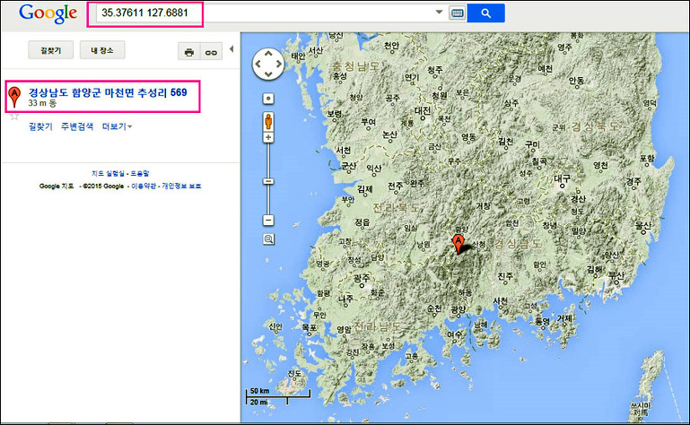Click the 대구 city label on map
Screen dimensions: 690x425
coord(562,179)
